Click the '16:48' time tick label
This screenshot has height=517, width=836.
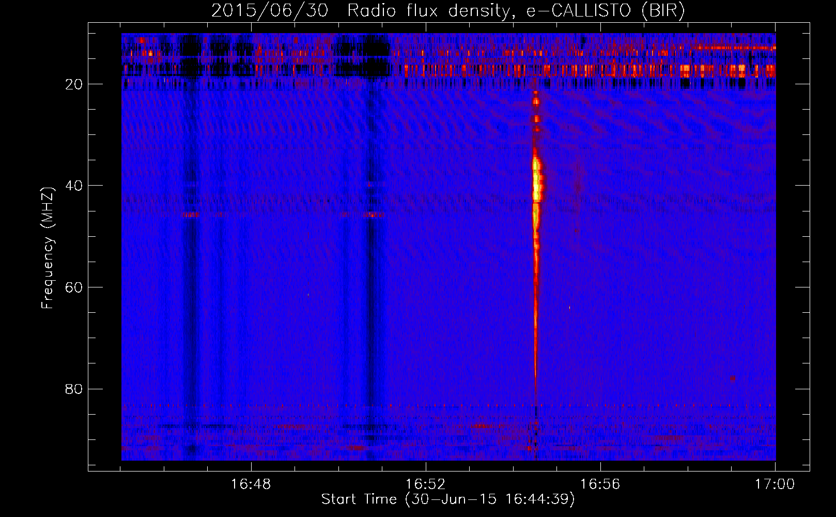(x=251, y=484)
